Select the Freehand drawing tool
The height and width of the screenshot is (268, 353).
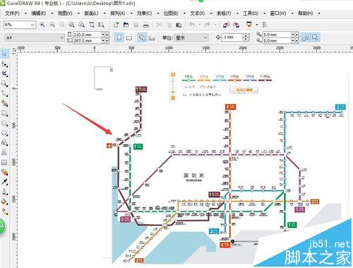click(4, 93)
